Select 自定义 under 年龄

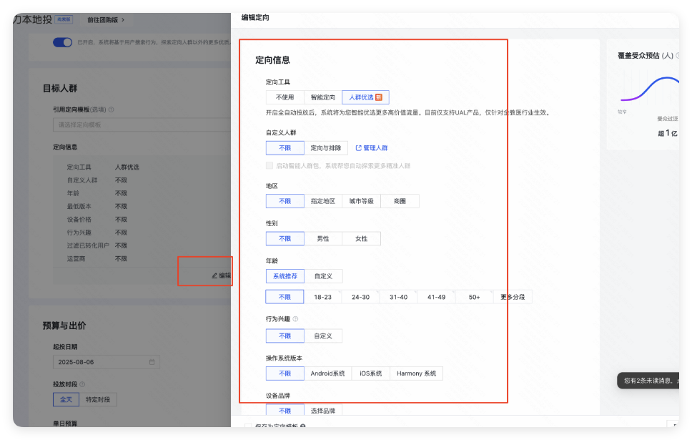(x=323, y=276)
